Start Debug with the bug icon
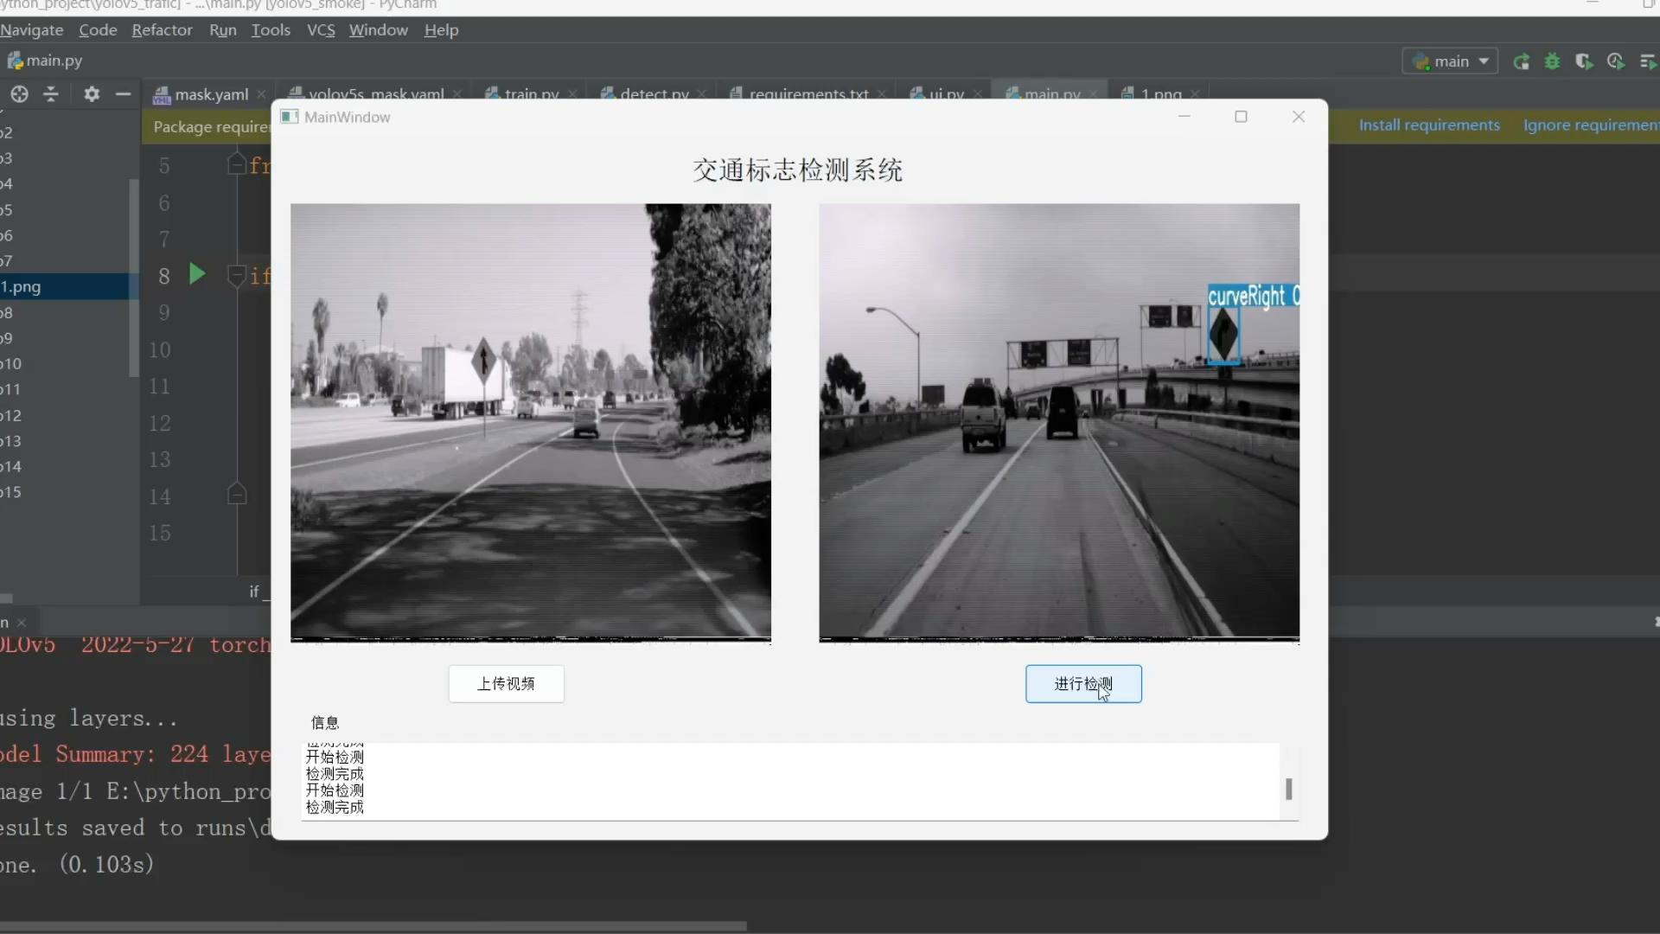1660x934 pixels. tap(1553, 61)
